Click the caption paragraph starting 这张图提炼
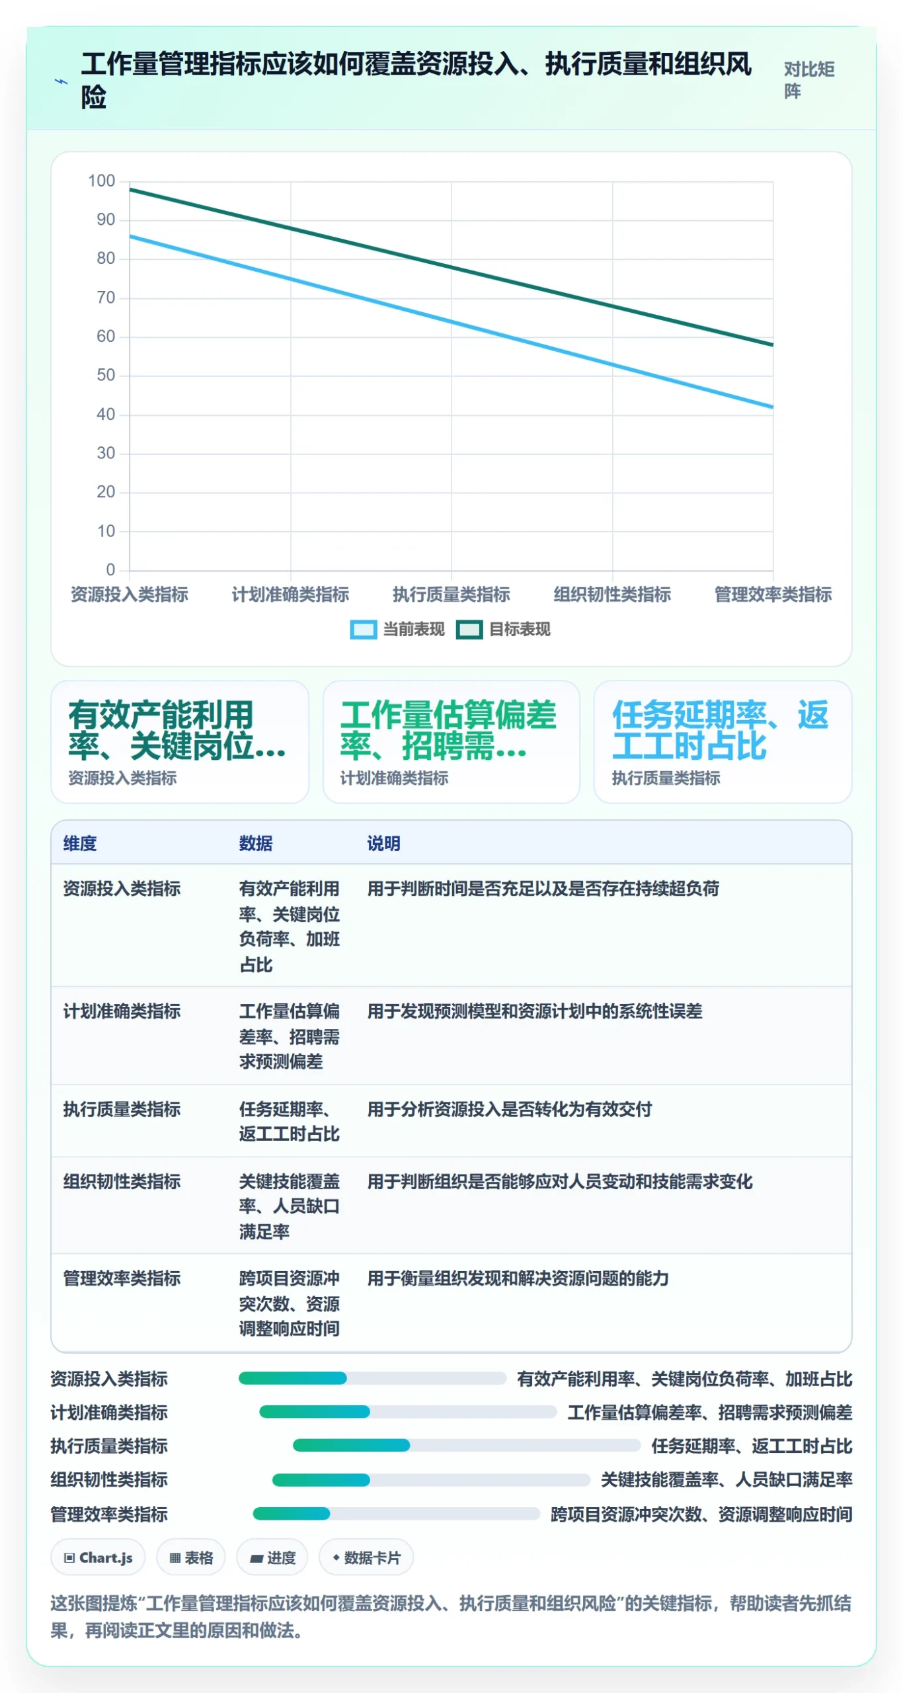Screen dimensions: 903x1693 [x=451, y=1616]
